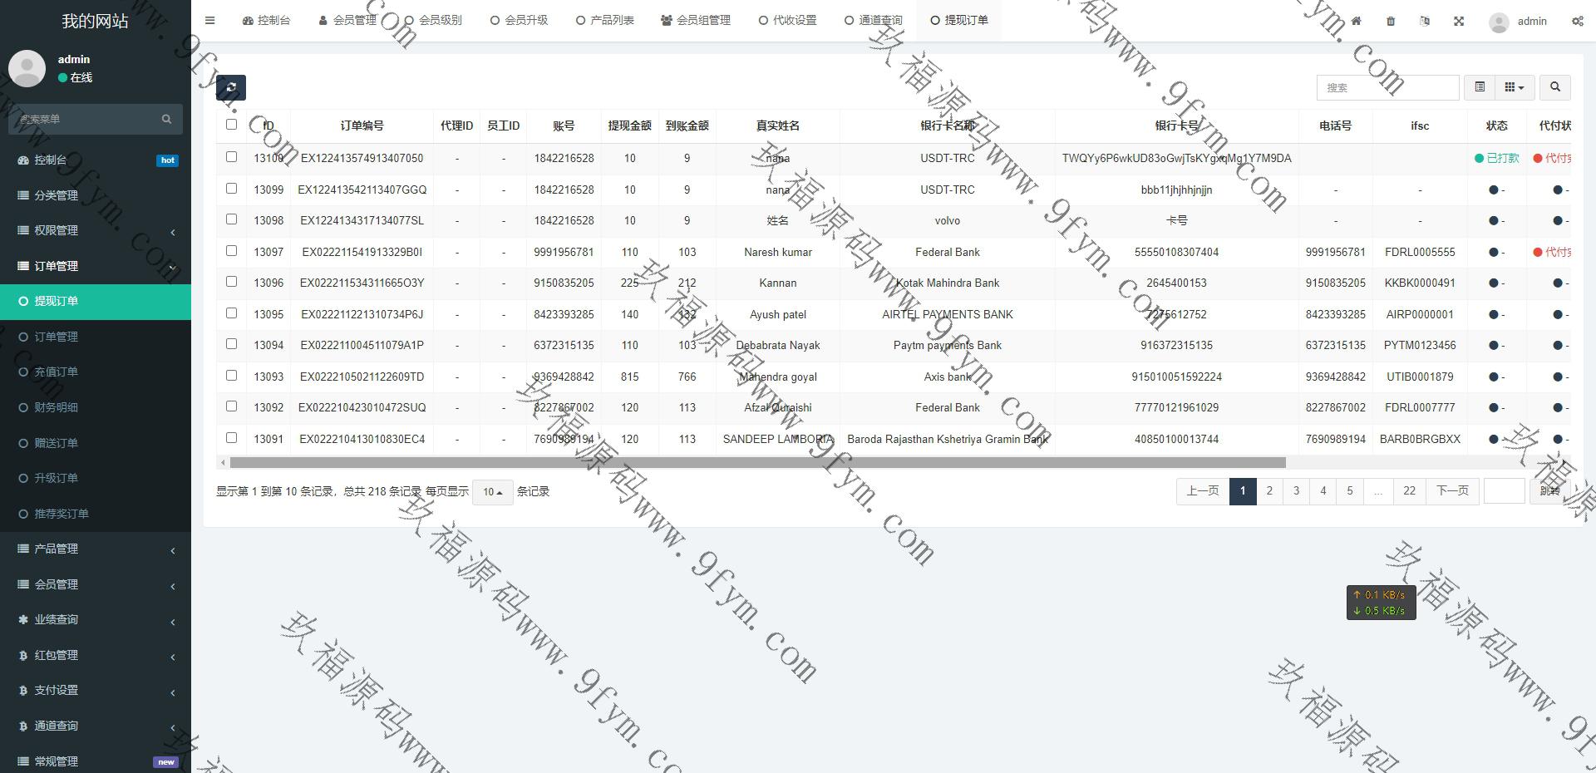Image resolution: width=1596 pixels, height=773 pixels.
Task: Click the 下一页 next page button
Action: point(1452,491)
